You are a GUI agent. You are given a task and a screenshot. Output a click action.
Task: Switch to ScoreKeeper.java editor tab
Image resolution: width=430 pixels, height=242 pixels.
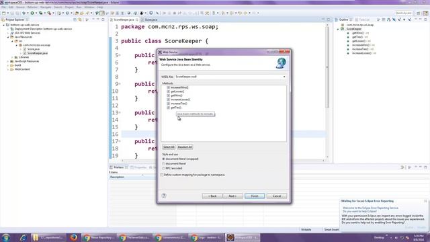click(124, 19)
